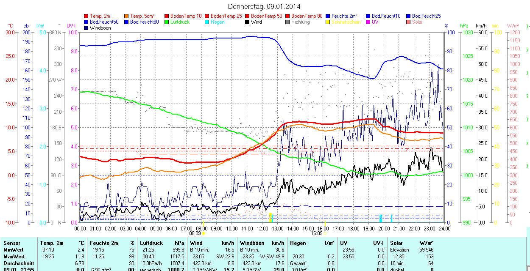Select the Solar column header in table
This screenshot has height=271, width=530.
click(x=396, y=243)
